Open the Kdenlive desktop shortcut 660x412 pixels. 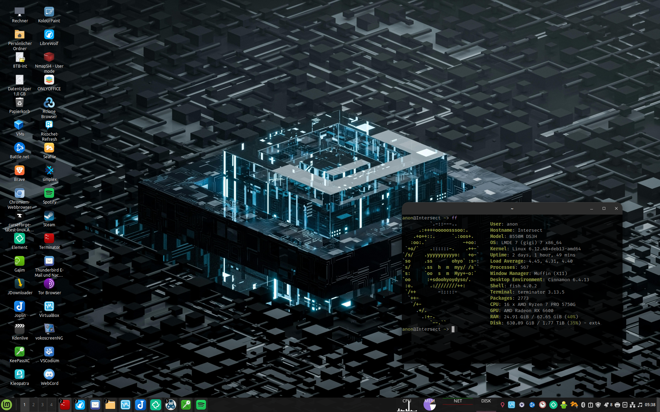point(20,329)
